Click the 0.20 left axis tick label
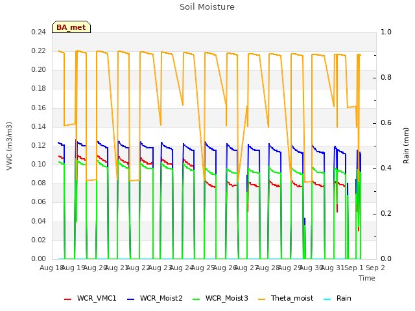The height and width of the screenshot is (311, 415). point(38,69)
